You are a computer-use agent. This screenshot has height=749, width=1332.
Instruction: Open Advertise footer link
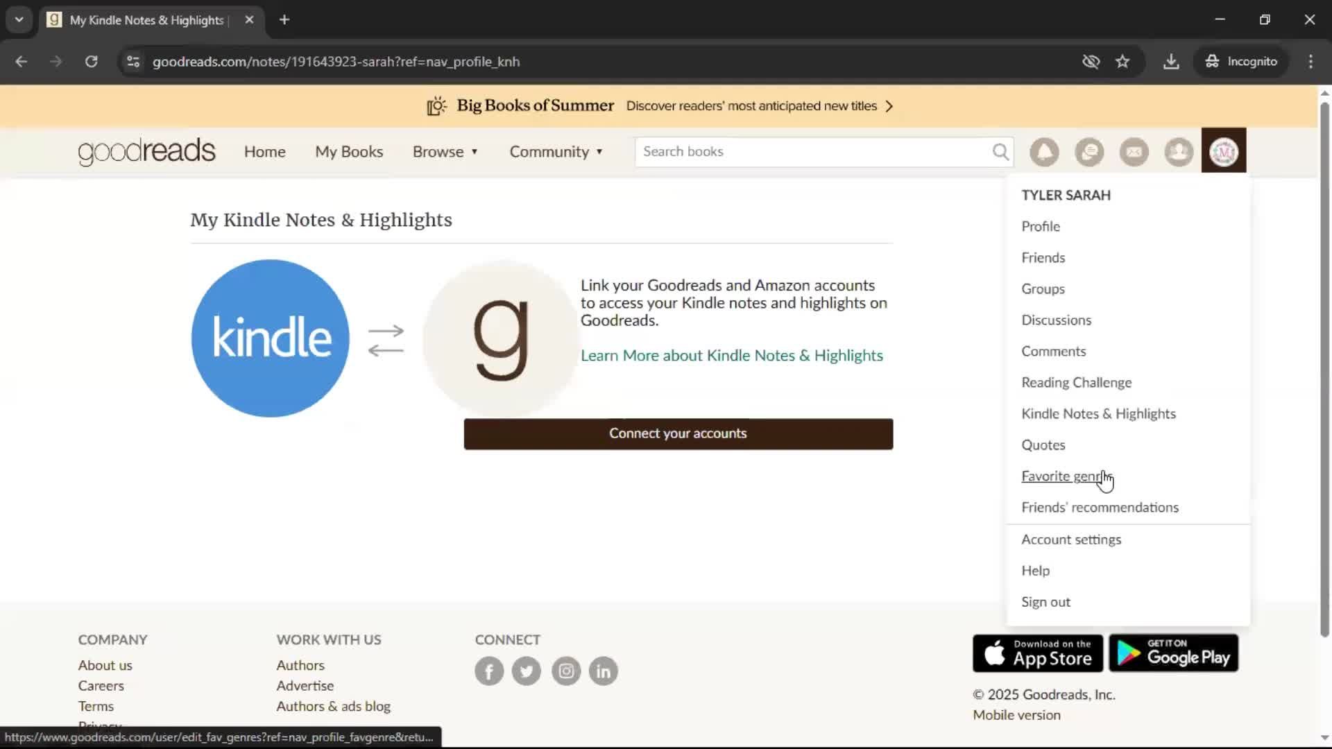click(305, 685)
